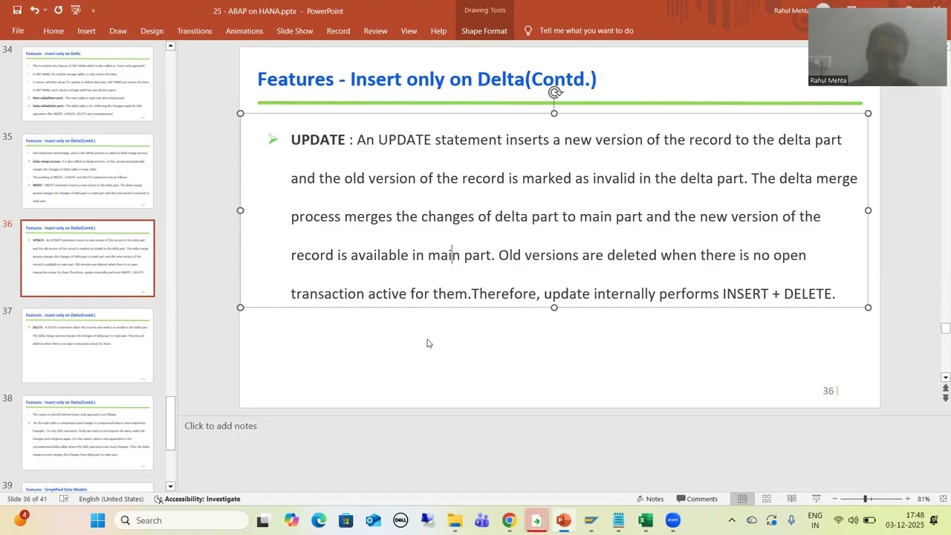Open the Animations ribbon tab

tap(244, 30)
